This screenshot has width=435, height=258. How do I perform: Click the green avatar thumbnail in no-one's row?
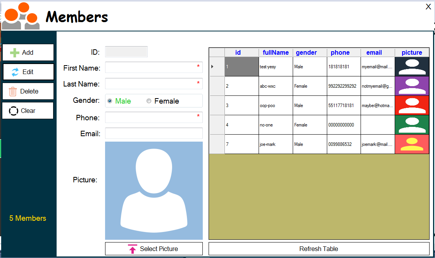[412, 125]
